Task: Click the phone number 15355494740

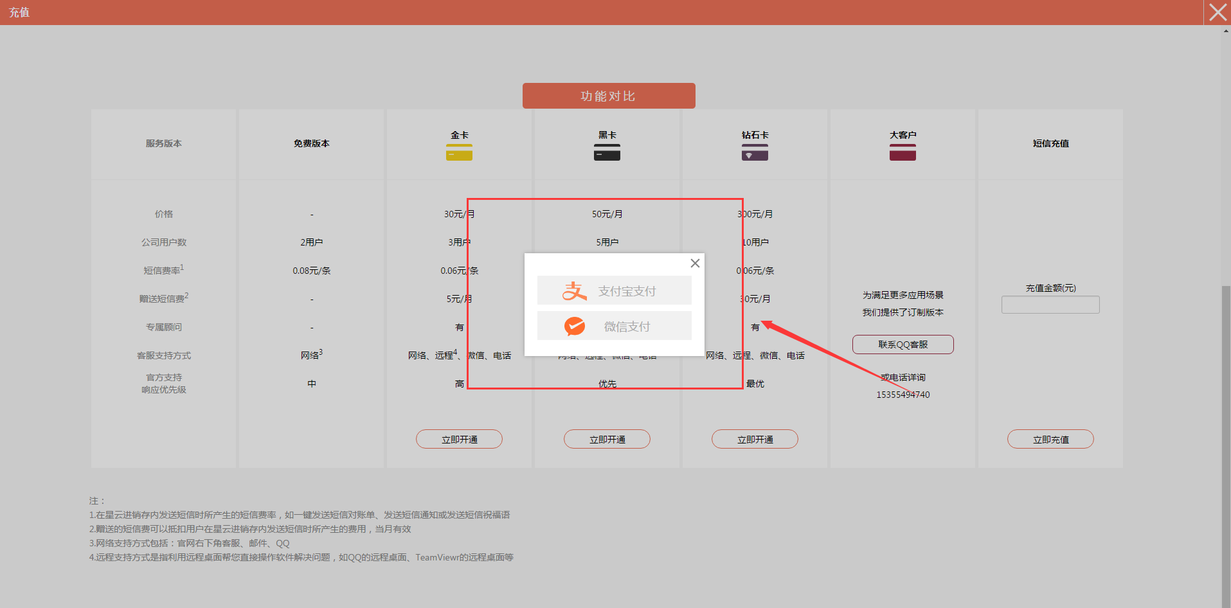Action: coord(903,395)
